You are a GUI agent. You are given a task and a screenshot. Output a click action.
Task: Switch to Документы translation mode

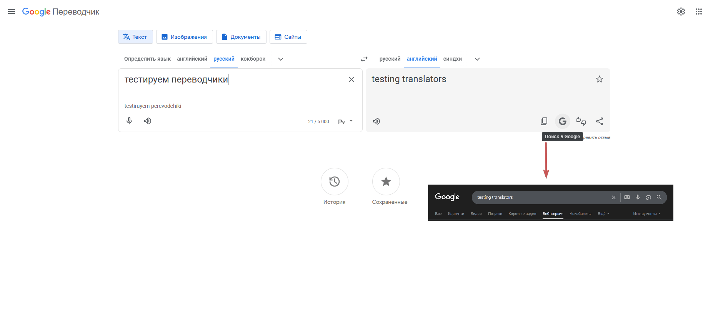pyautogui.click(x=241, y=37)
